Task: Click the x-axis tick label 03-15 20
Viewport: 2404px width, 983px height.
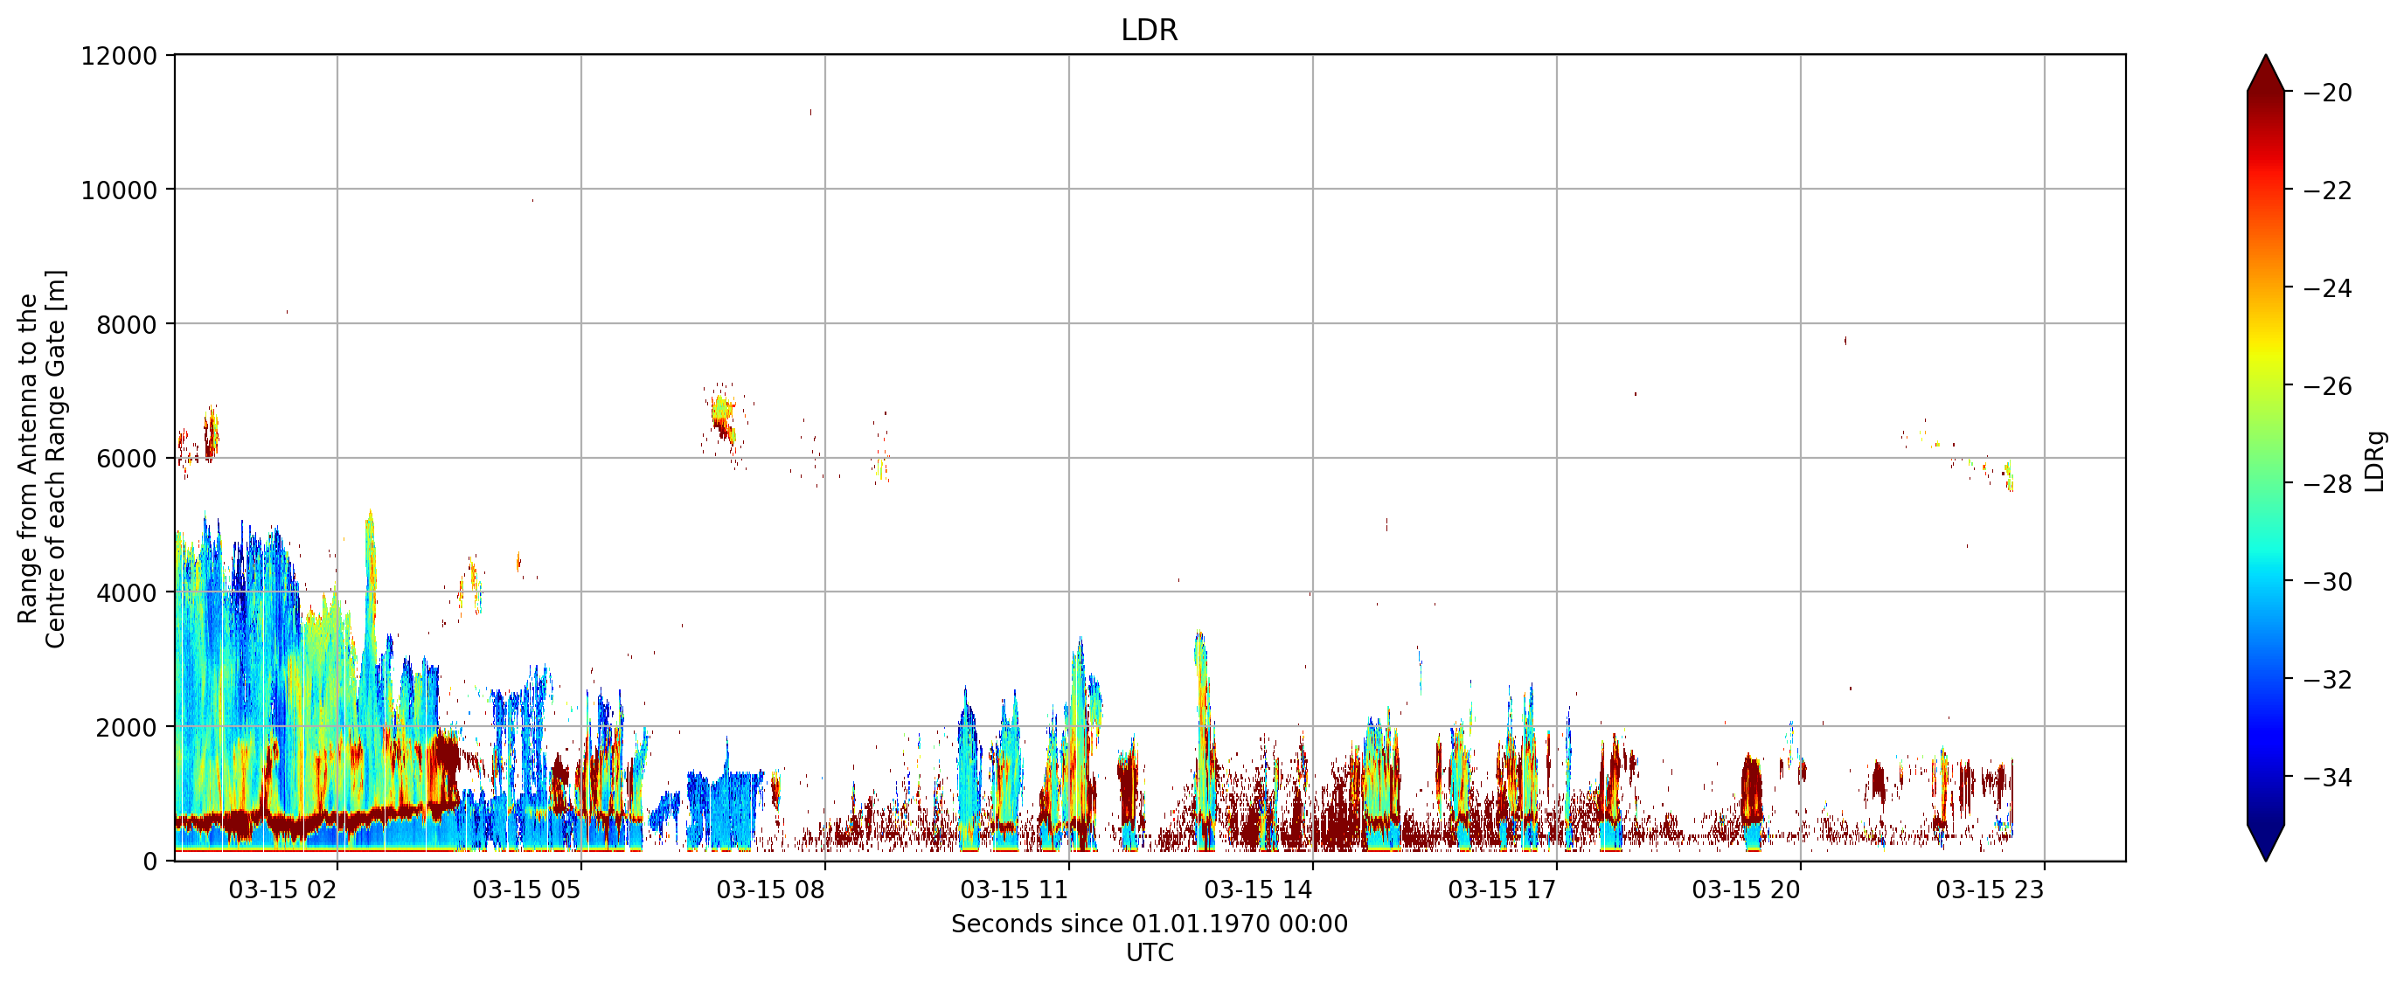Action: point(1746,890)
